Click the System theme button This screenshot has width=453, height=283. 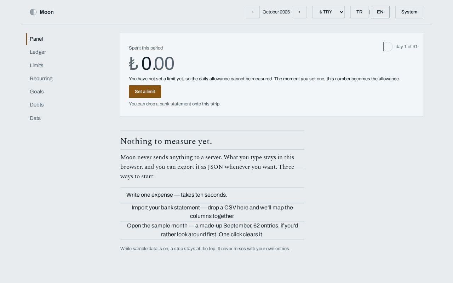(409, 12)
